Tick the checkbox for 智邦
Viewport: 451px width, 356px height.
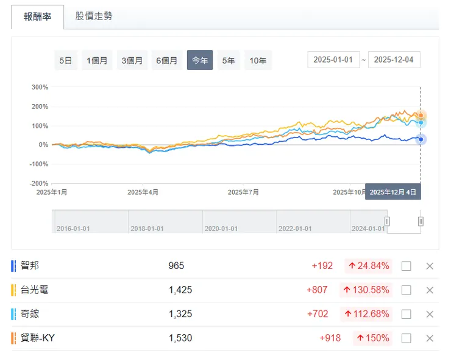click(407, 266)
